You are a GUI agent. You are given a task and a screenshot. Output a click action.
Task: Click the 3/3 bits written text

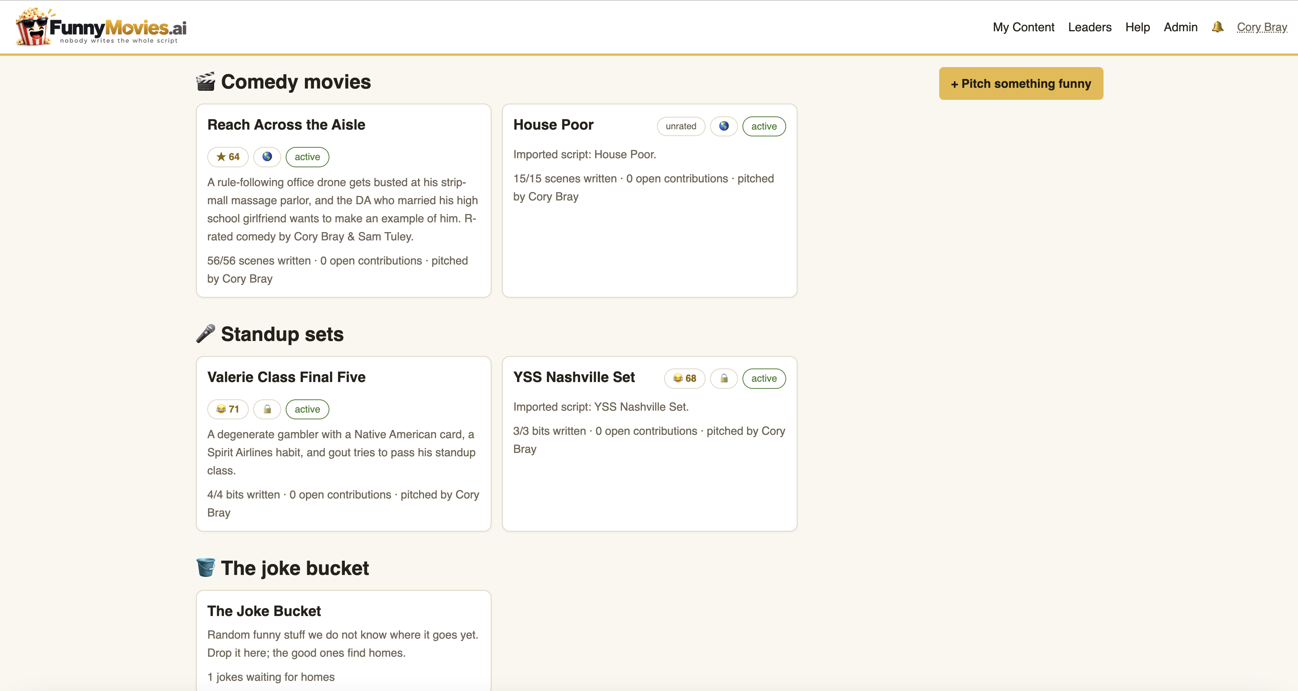coord(549,431)
